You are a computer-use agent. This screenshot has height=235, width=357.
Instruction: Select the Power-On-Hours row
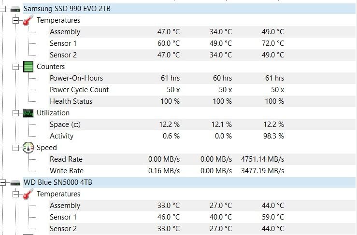pyautogui.click(x=202, y=78)
